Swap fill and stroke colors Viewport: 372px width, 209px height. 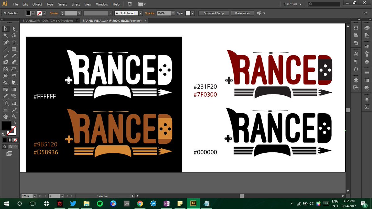pos(14,123)
